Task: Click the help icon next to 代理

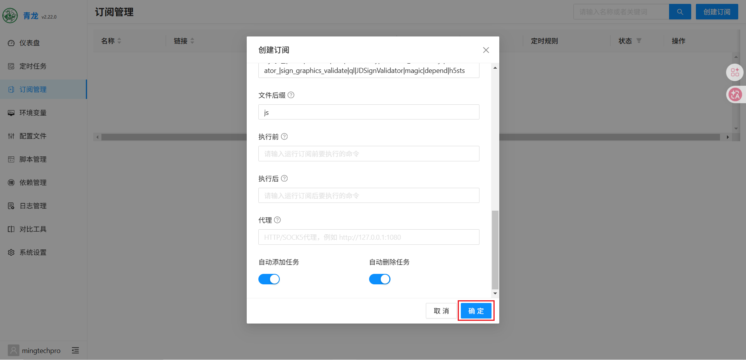Action: (x=277, y=220)
